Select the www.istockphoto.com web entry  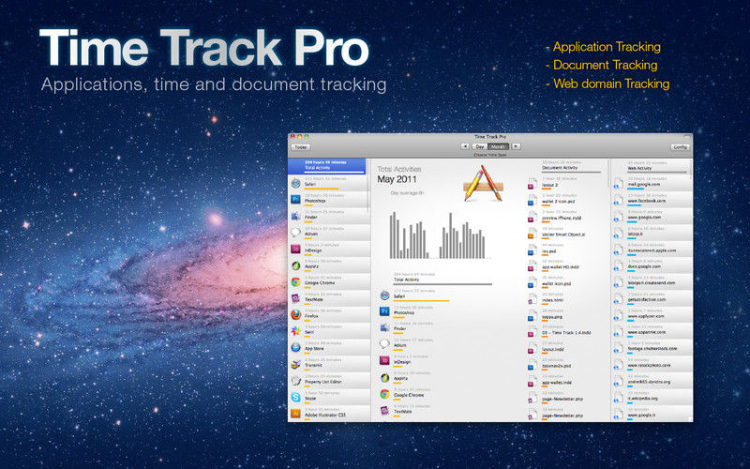(652, 364)
